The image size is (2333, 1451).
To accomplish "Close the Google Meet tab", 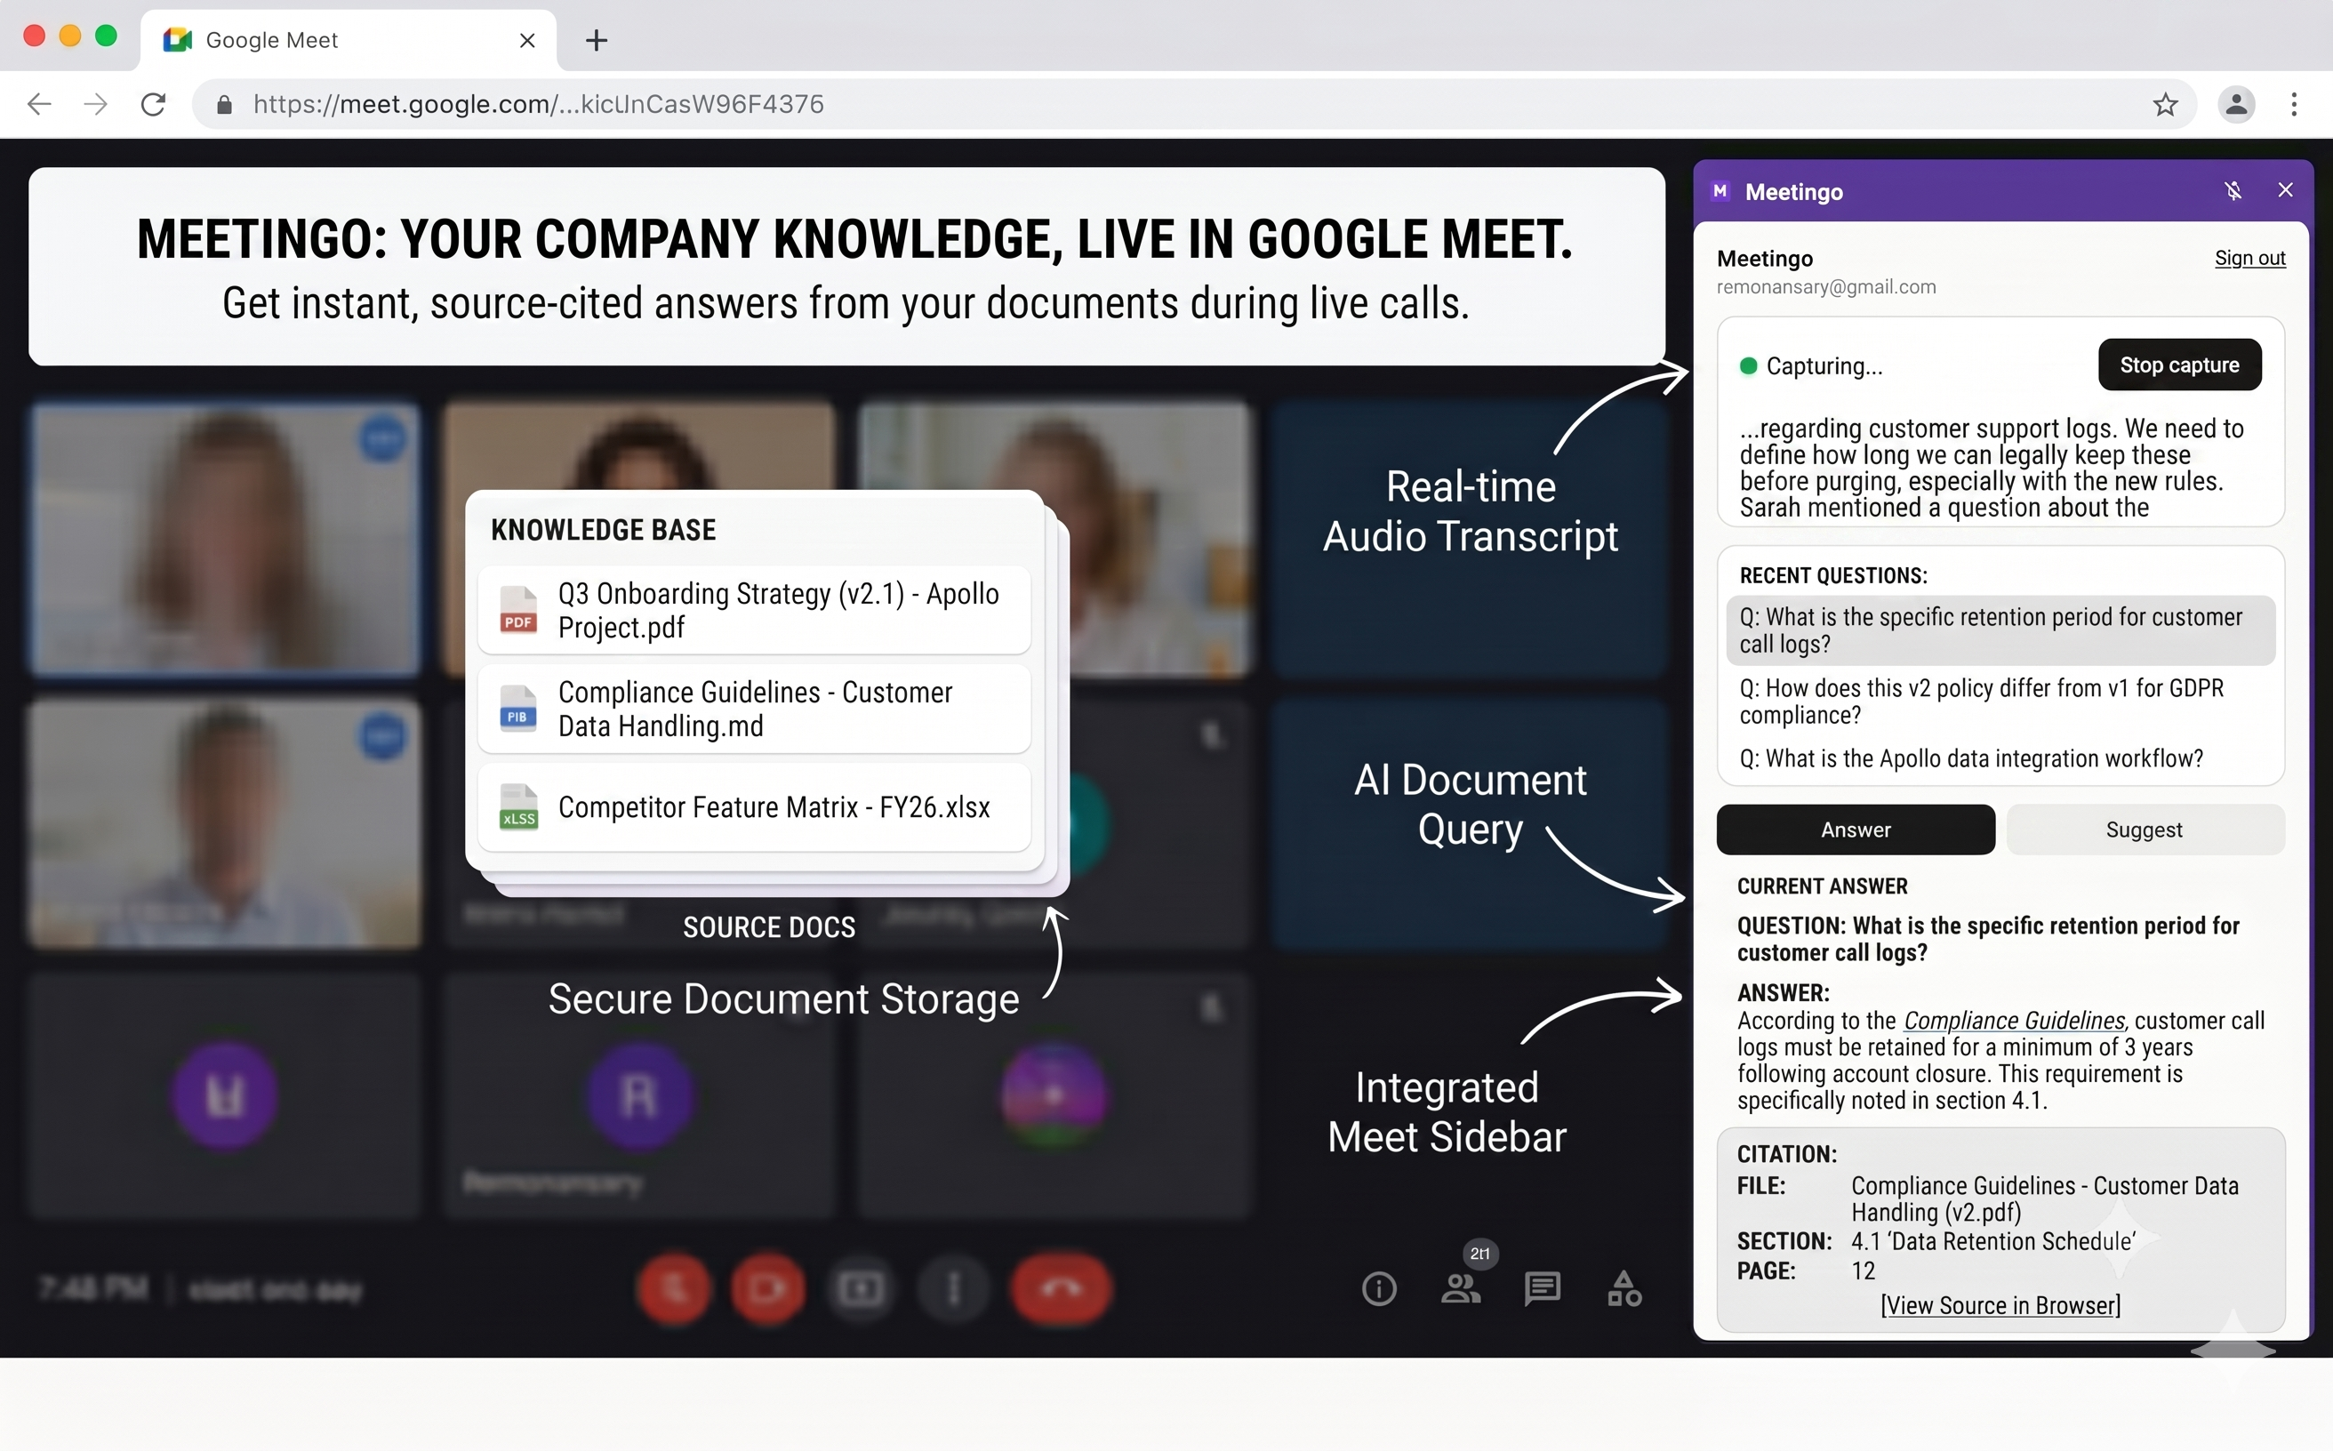I will click(x=527, y=40).
